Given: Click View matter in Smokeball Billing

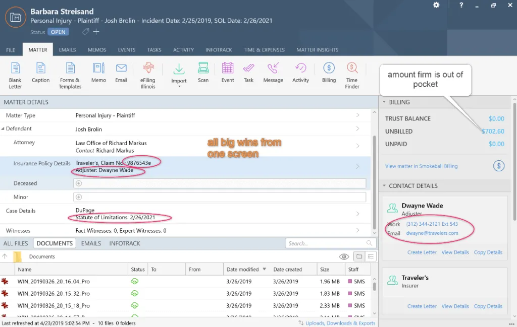Looking at the screenshot, I should pos(422,166).
